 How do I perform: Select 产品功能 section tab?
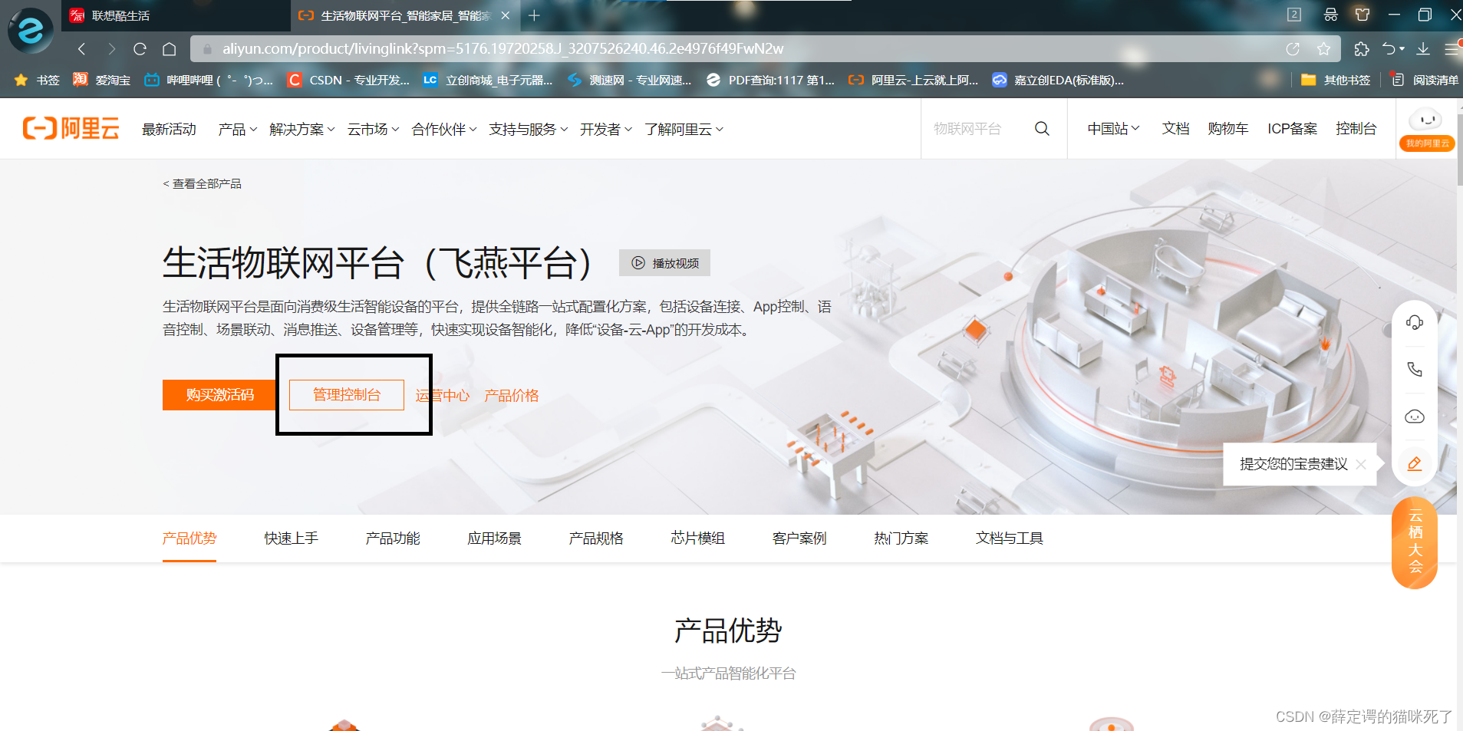pos(393,538)
